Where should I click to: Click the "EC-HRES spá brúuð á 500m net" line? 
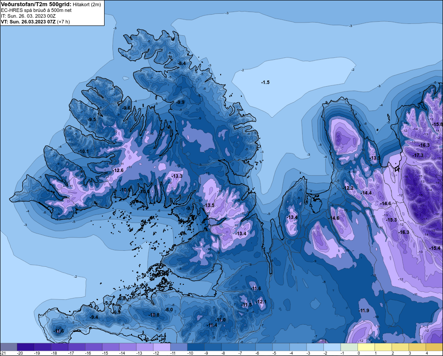[x=36, y=10]
